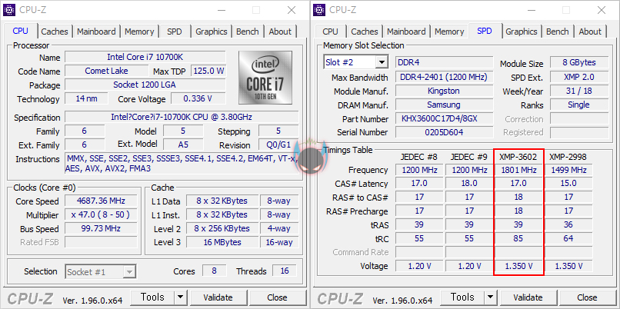The image size is (620, 309).
Task: Minimize the right CPU-Z window
Action: [x=531, y=10]
